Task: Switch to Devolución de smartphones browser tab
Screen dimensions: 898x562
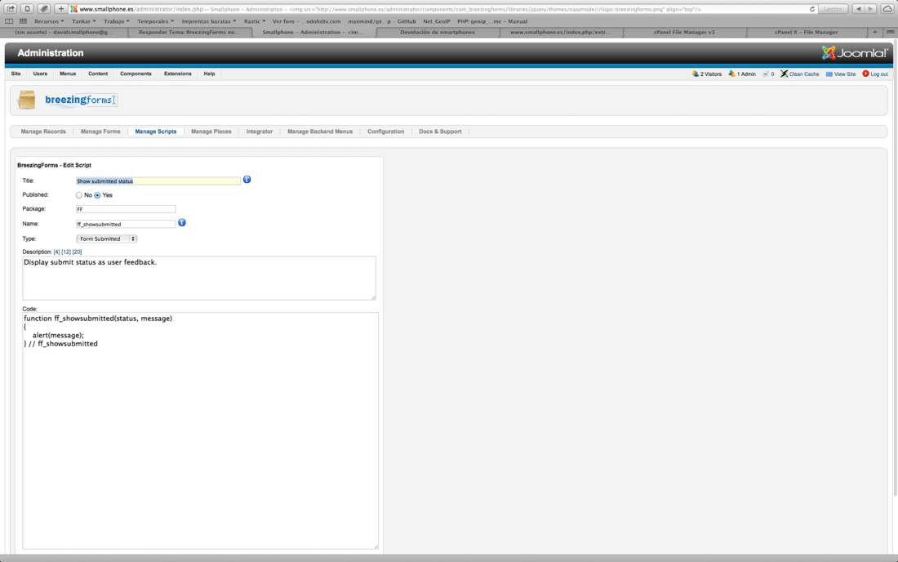Action: (x=438, y=32)
